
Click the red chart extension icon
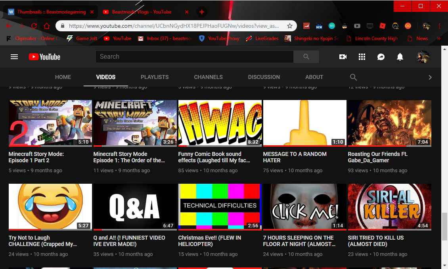coord(306,26)
